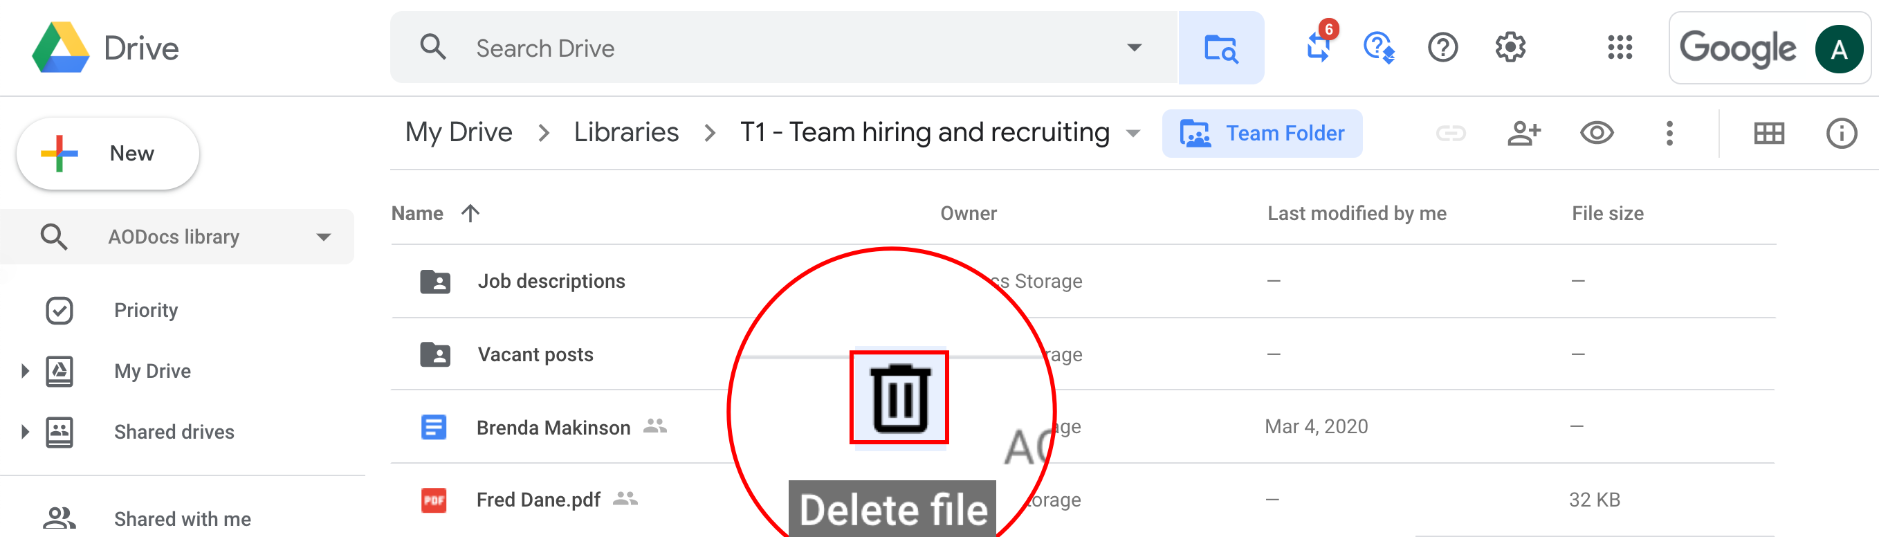Go to Libraries breadcrumb

(x=626, y=132)
